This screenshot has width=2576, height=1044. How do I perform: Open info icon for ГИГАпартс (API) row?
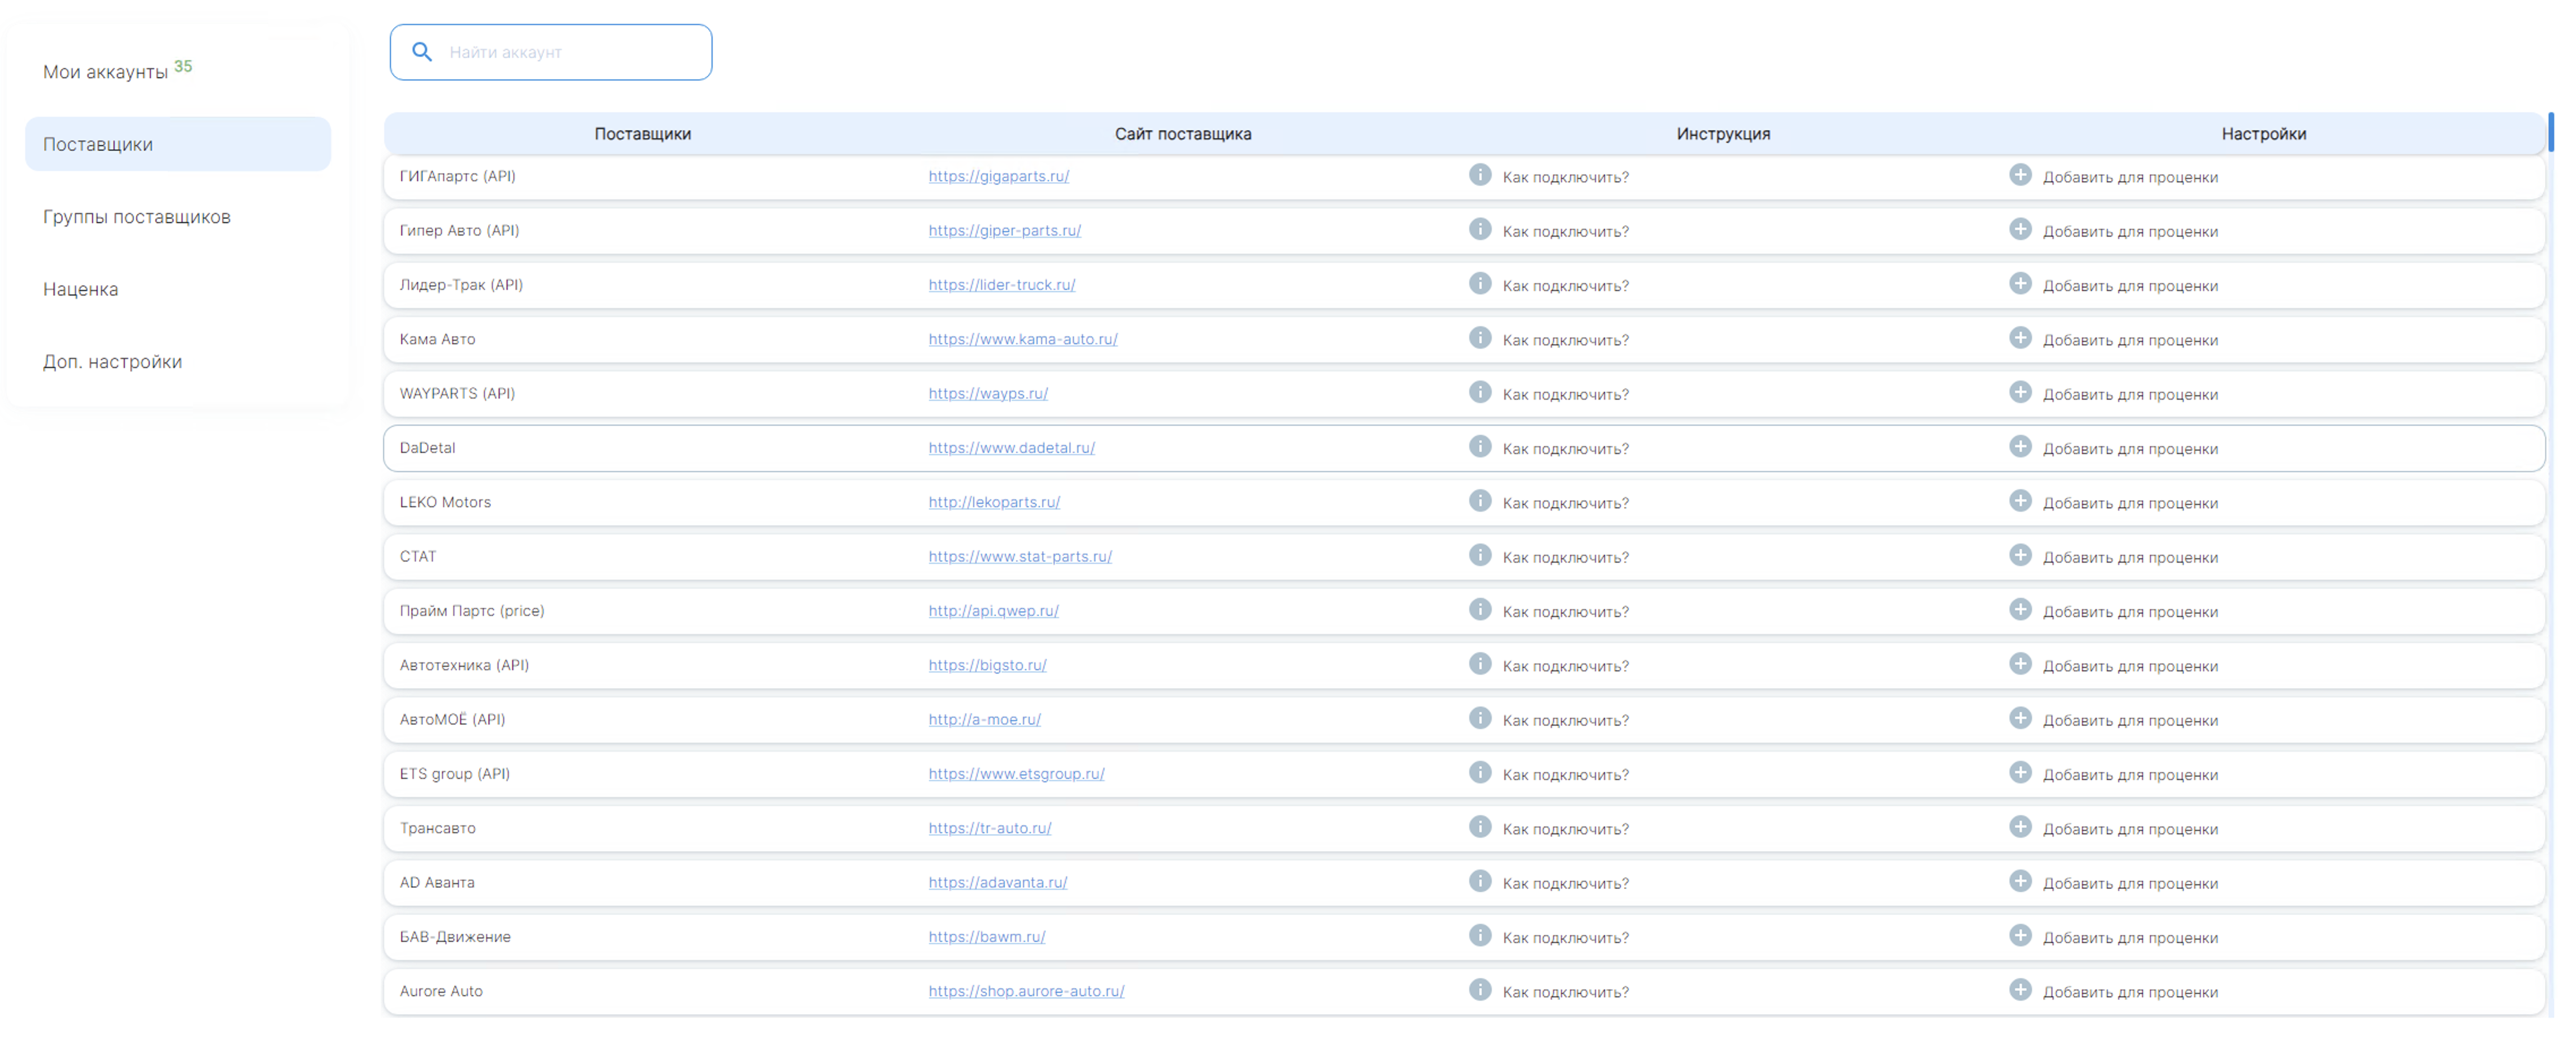click(x=1480, y=175)
